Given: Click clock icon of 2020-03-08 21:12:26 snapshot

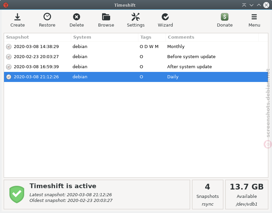Looking at the screenshot, I should [x=9, y=77].
